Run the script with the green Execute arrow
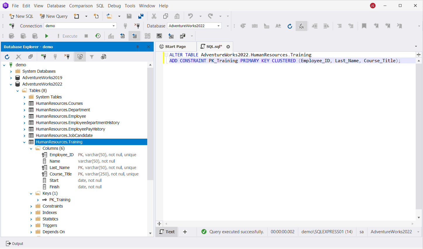The image size is (423, 249). (x=47, y=36)
